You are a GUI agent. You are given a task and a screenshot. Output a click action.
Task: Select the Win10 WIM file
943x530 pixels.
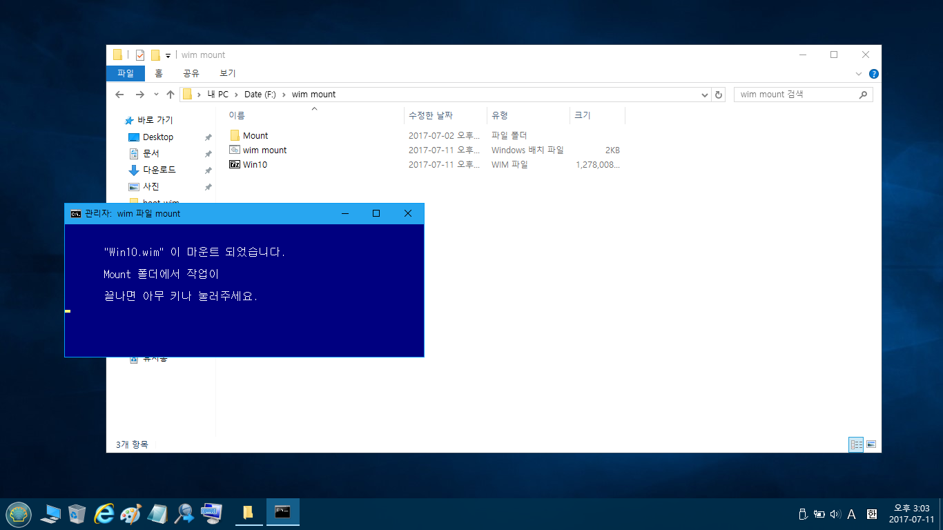pos(255,165)
